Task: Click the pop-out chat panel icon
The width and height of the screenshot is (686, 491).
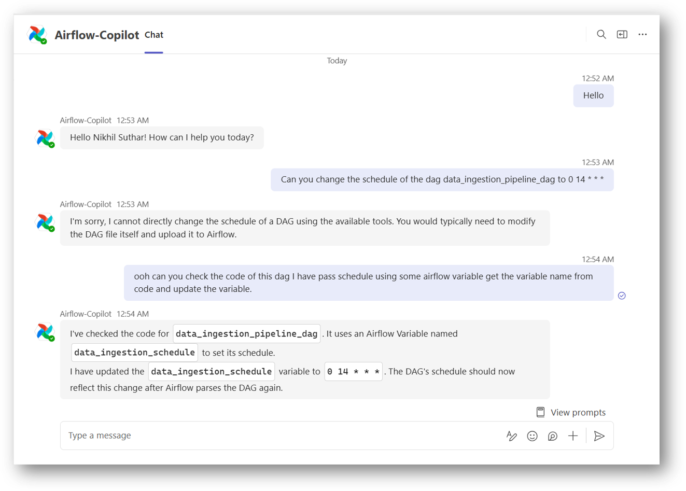Action: click(x=622, y=34)
